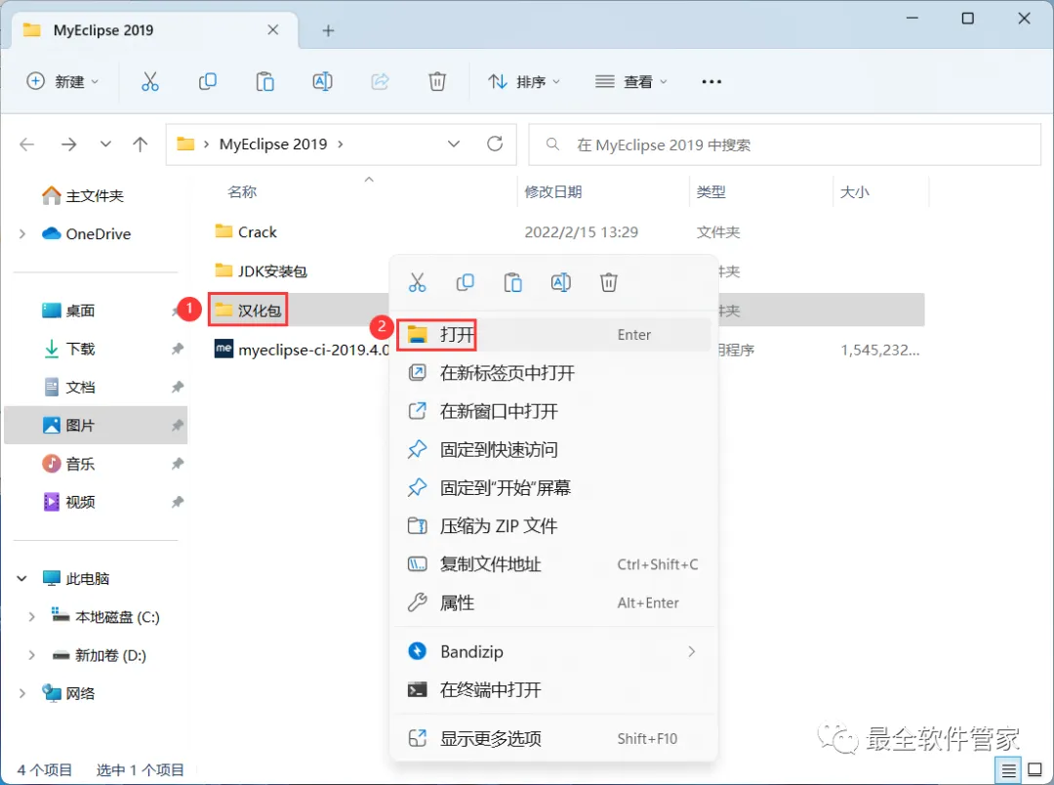The image size is (1054, 785).
Task: Choose 显示更多选项 from context menu
Action: pos(553,738)
